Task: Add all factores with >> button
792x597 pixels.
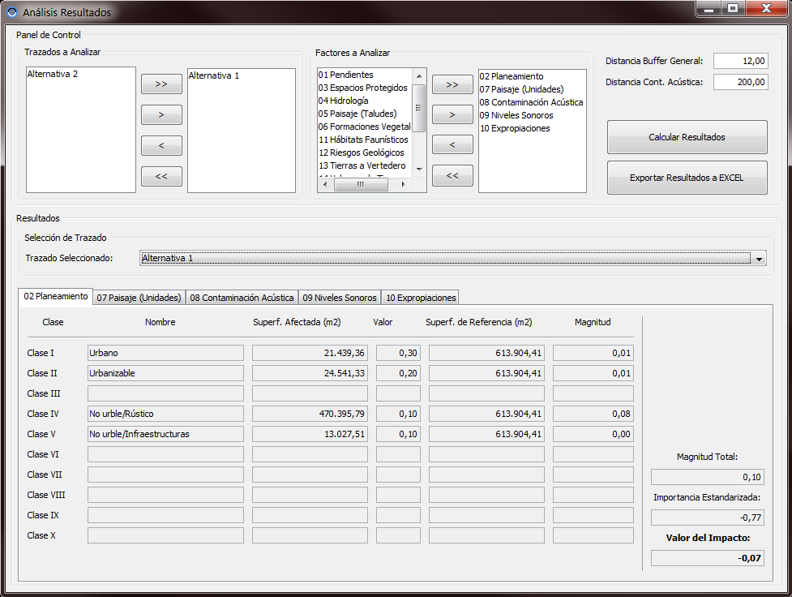Action: point(452,85)
